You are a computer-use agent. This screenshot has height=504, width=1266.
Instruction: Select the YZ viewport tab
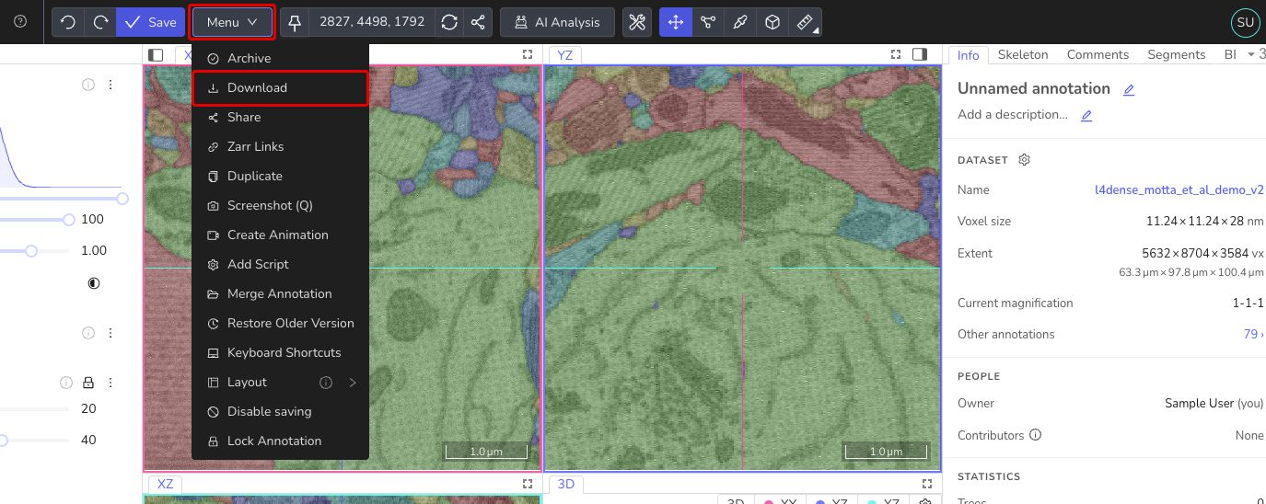coord(564,55)
